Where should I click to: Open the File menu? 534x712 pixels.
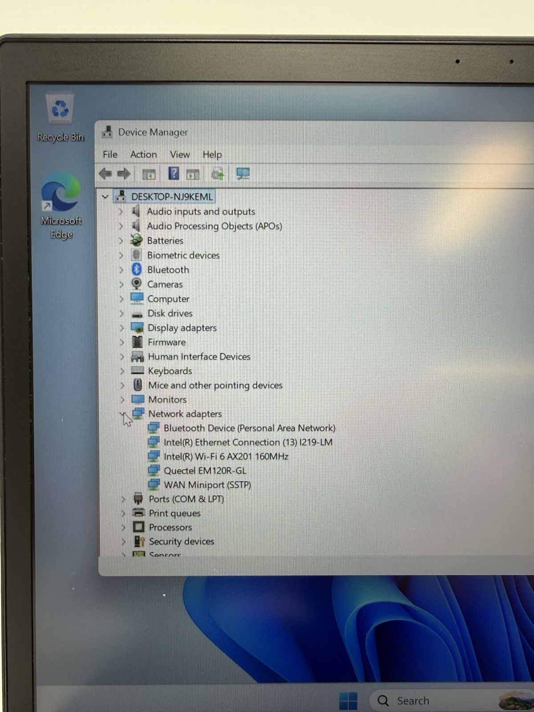tap(110, 154)
